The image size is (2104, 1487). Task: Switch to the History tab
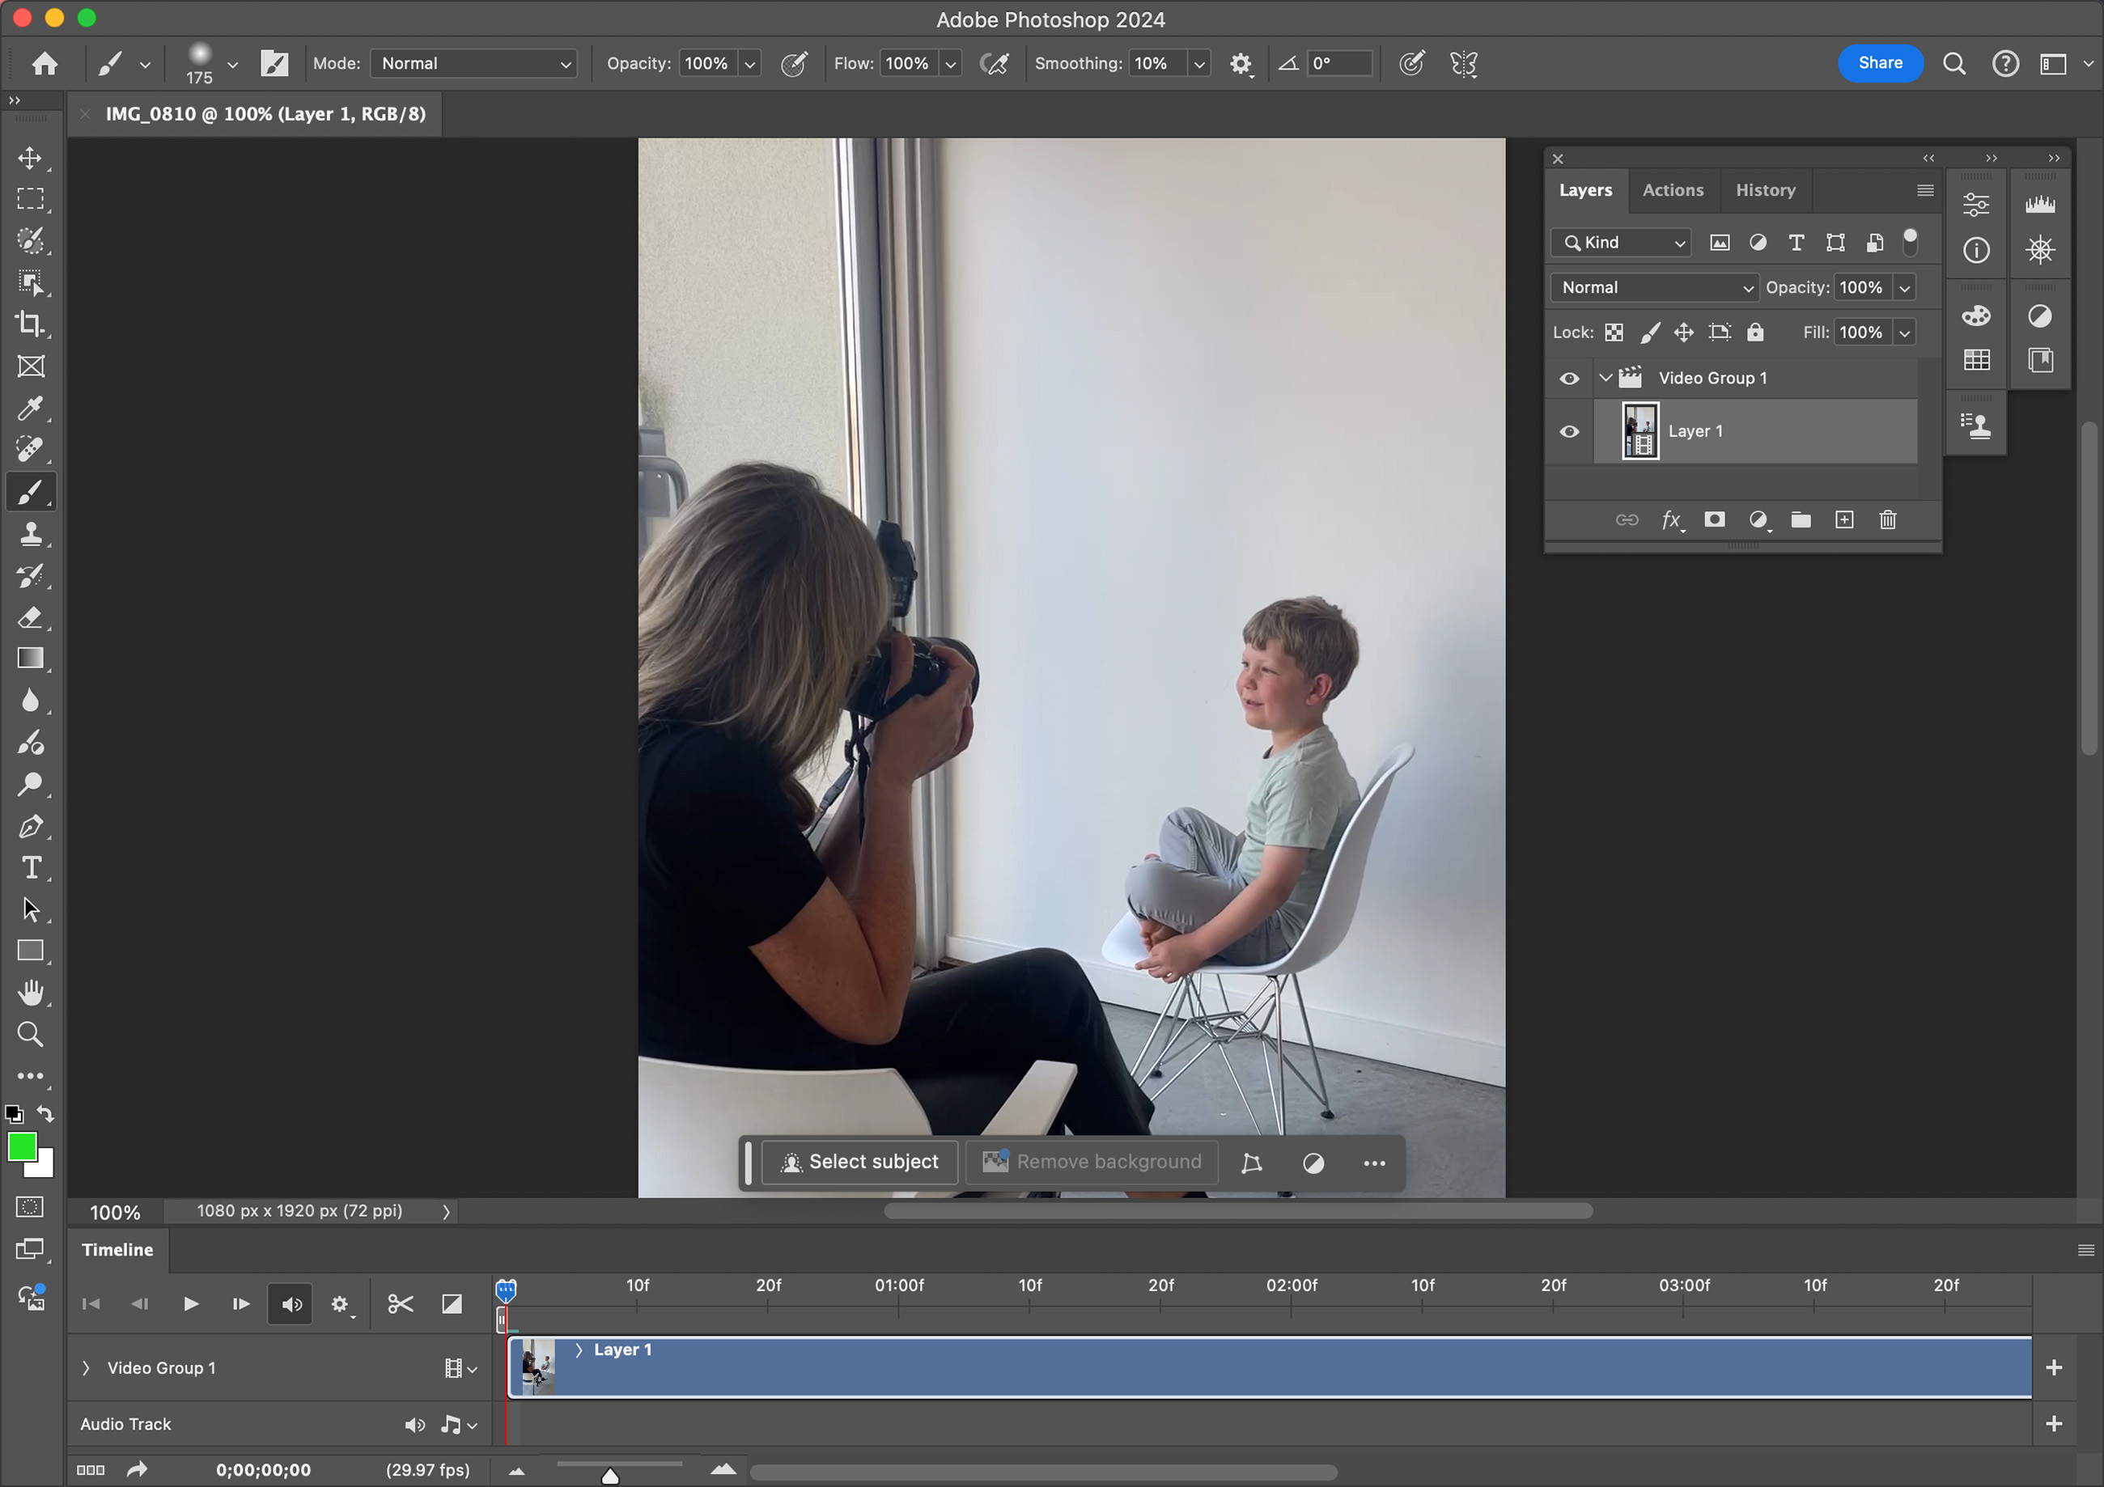click(1765, 191)
